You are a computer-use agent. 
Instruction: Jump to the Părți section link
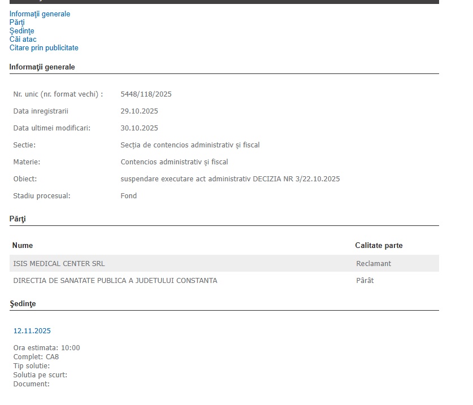17,22
